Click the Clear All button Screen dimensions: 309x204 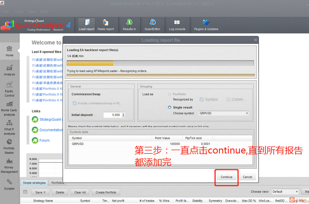pyautogui.click(x=80, y=192)
